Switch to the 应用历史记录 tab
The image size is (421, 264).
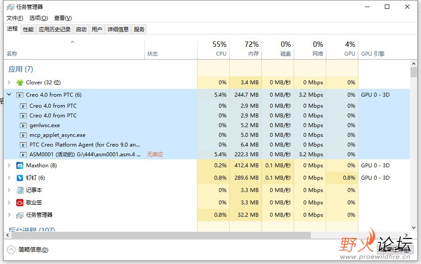pos(55,29)
